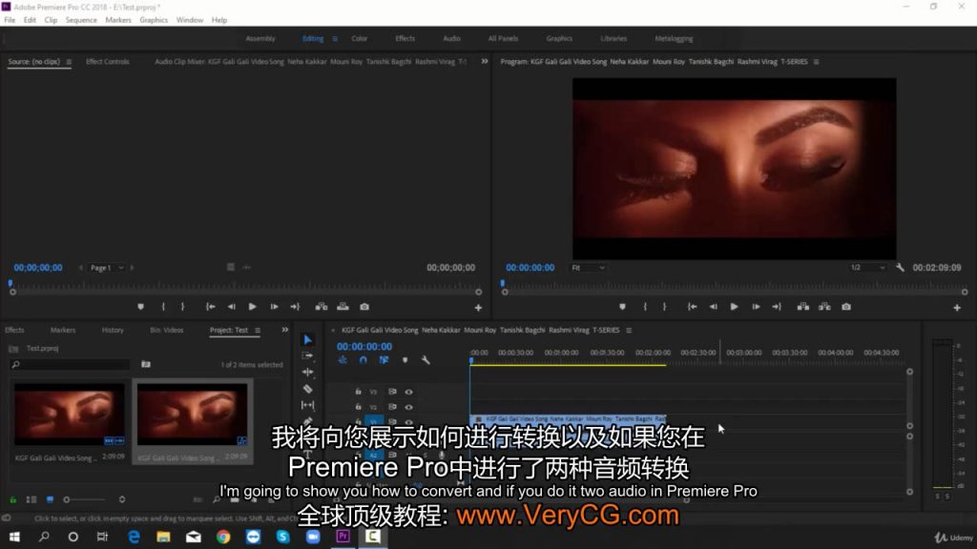Image resolution: width=977 pixels, height=549 pixels.
Task: Mark Out in Program monitor
Action: coord(664,307)
